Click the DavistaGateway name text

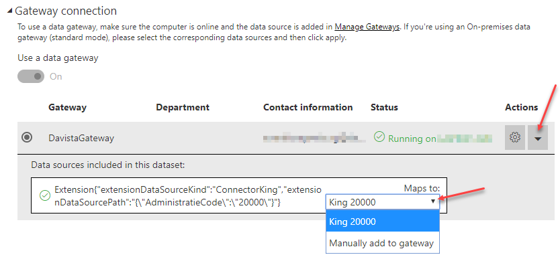[x=81, y=138]
